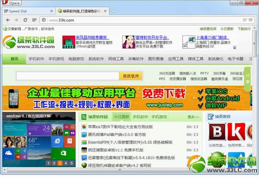The image size is (259, 178).
Task: Open the 360杀毒 hot search link
Action: [219, 73]
